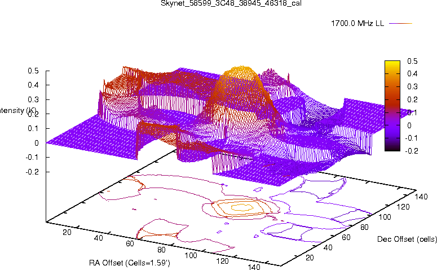Click the 120 tick on the Dec Offset axis
Image resolution: width=437 pixels, height=270 pixels.
click(403, 207)
